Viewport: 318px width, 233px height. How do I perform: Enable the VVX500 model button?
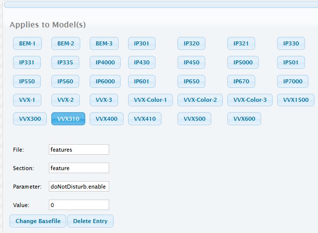tap(194, 119)
